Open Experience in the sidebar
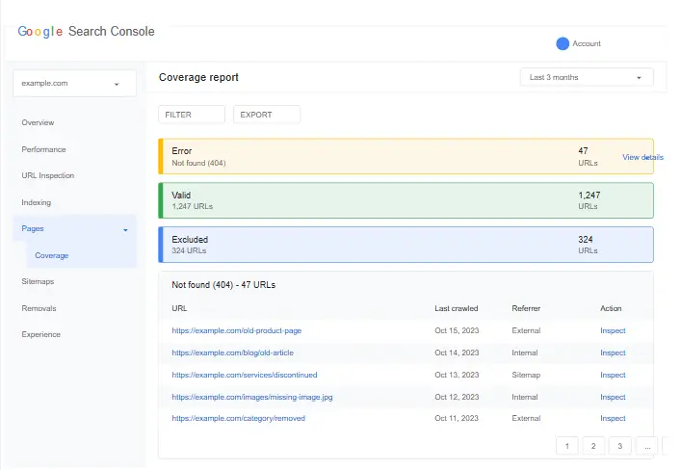Viewport: 681px width, 470px height. coord(41,334)
